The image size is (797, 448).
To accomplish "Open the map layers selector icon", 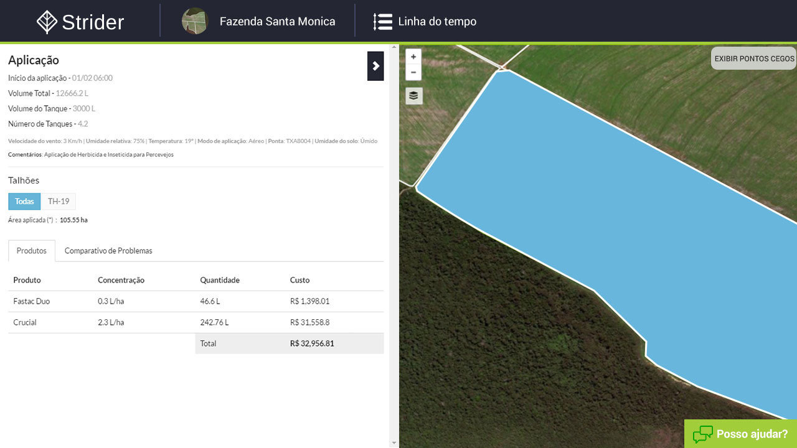I will (414, 96).
